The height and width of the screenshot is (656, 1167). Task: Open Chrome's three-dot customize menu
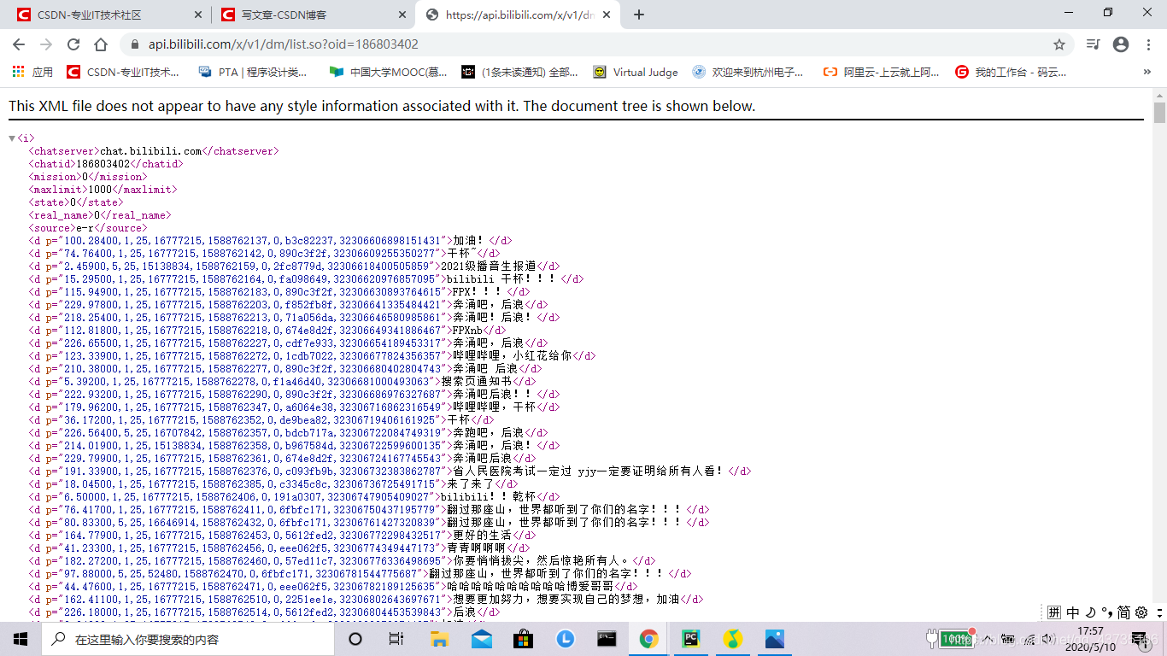tap(1147, 43)
